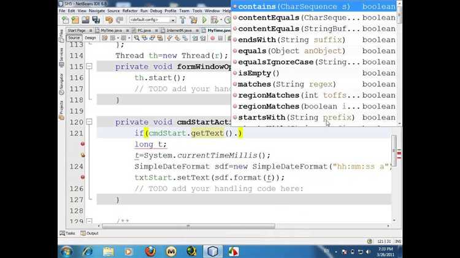Click the INS indicator in the status bar
Screen dimensions: 460x258
click(398, 241)
